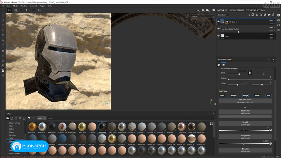Open the 3D viewport Material dropdown
The height and width of the screenshot is (158, 281).
click(x=97, y=16)
